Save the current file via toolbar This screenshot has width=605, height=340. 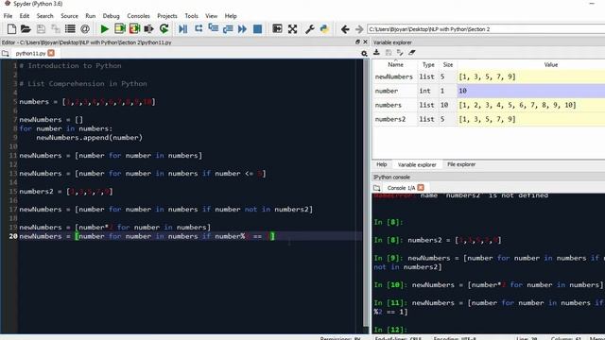(41, 29)
